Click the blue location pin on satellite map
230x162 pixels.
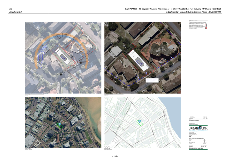(60, 124)
